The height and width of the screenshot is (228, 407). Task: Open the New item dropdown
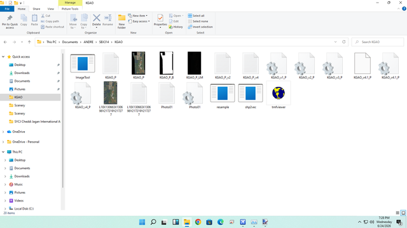tap(138, 16)
